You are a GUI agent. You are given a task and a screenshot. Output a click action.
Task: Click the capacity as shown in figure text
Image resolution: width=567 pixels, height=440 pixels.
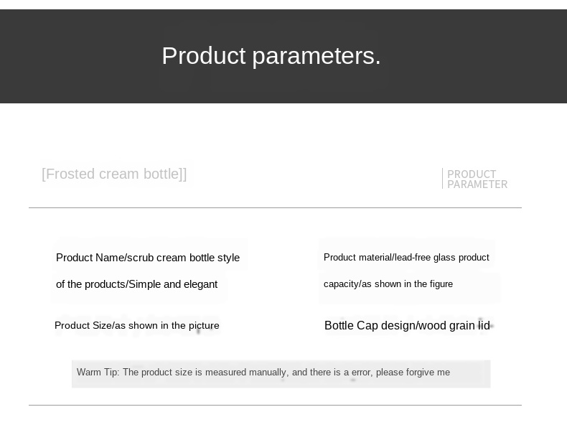[x=388, y=284]
